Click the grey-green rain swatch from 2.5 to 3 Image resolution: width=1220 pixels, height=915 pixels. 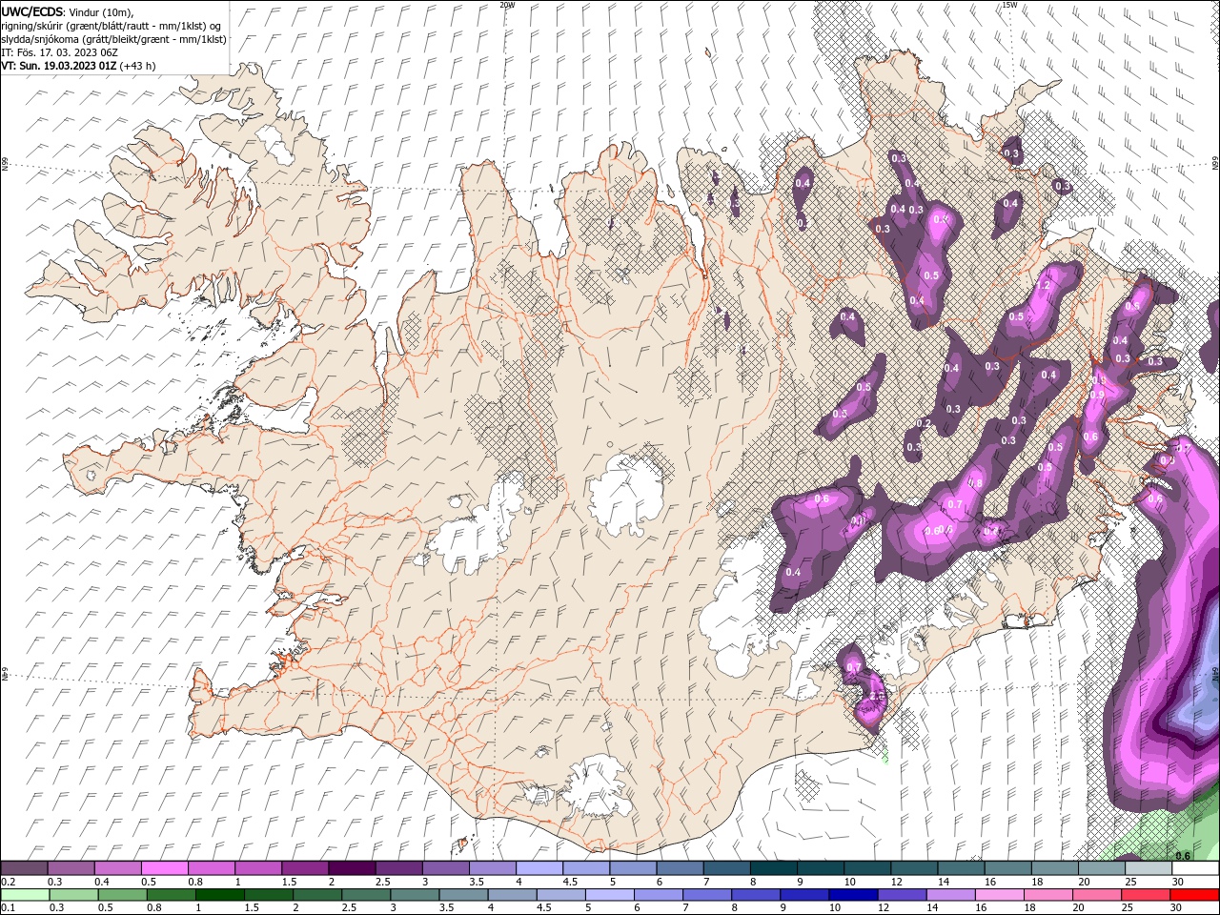pos(365,895)
